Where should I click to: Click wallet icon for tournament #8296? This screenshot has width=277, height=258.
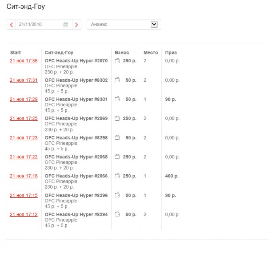117,195
